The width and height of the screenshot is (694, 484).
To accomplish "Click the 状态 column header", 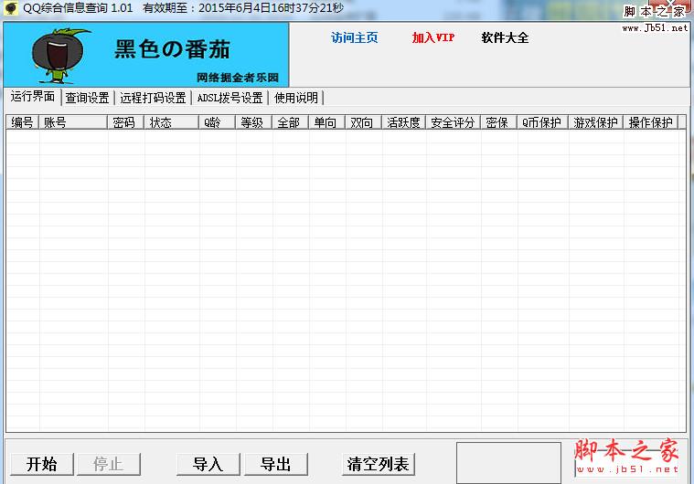I will click(x=171, y=122).
